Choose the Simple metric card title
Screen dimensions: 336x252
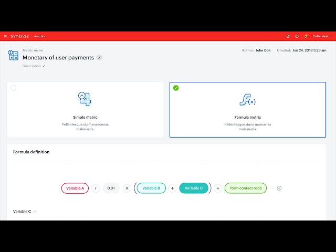coord(85,117)
